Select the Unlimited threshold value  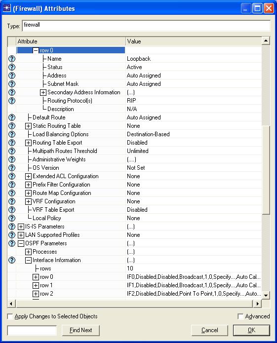click(138, 151)
